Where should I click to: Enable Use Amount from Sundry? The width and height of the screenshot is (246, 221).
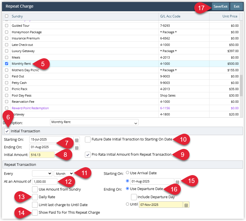tap(35, 189)
